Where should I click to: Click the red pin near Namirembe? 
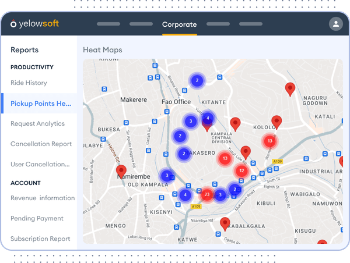(121, 172)
